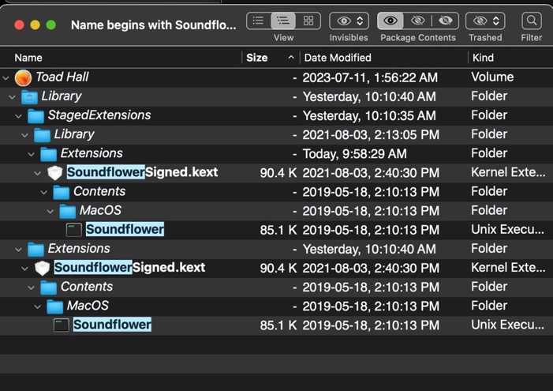The image size is (553, 391).
Task: Collapse Library folder modified 2021-08-03
Action: 25,135
